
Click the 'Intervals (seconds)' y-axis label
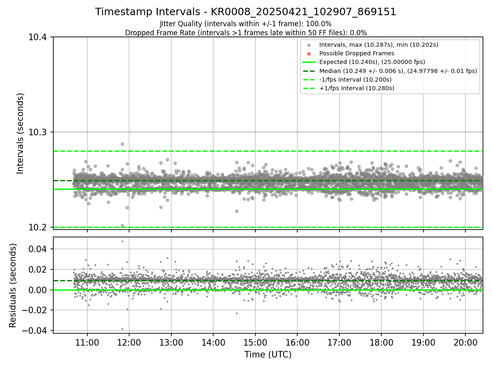tap(20, 133)
